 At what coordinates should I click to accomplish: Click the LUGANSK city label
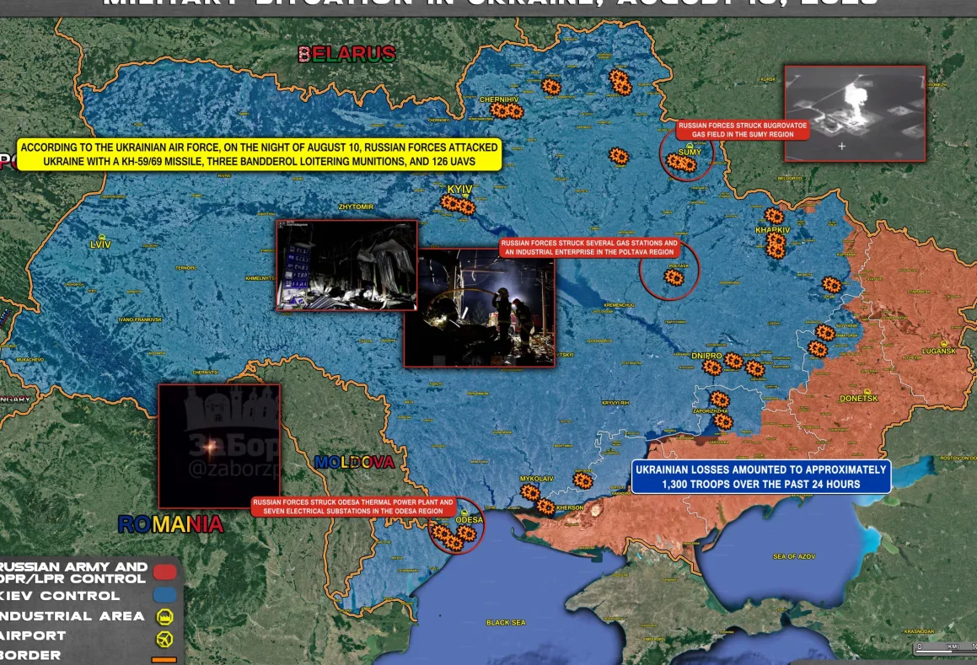[x=938, y=351]
